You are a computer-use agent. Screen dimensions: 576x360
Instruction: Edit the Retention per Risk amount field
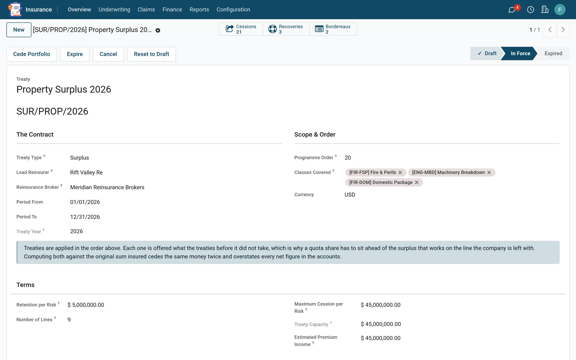click(174, 305)
